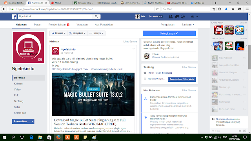Image resolution: width=251 pixels, height=141 pixels.
Task: Open the Disukai dropdown
Action: coord(58,33)
